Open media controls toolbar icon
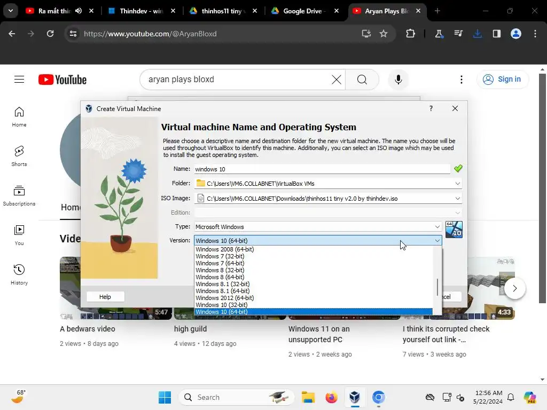The width and height of the screenshot is (547, 410). click(458, 34)
